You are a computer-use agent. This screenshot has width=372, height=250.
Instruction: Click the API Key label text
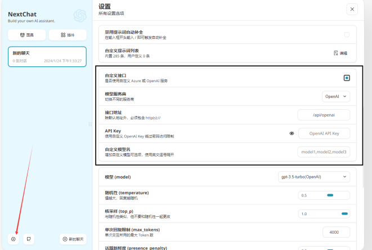(x=113, y=131)
